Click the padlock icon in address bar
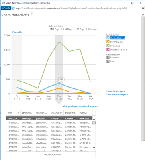 (x=143, y=8)
